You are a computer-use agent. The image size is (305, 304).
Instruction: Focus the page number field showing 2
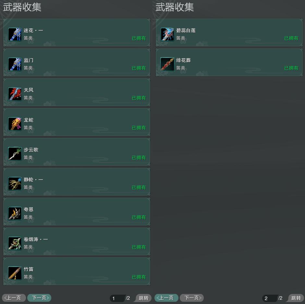click(270, 298)
